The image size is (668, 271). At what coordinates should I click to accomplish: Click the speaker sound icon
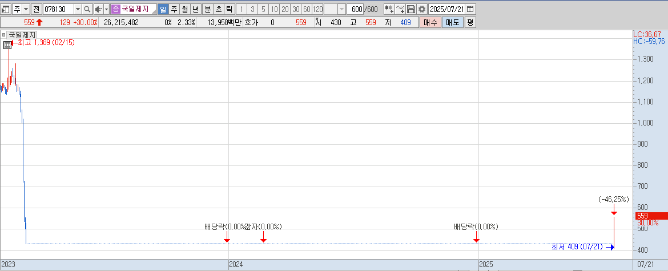(x=98, y=9)
